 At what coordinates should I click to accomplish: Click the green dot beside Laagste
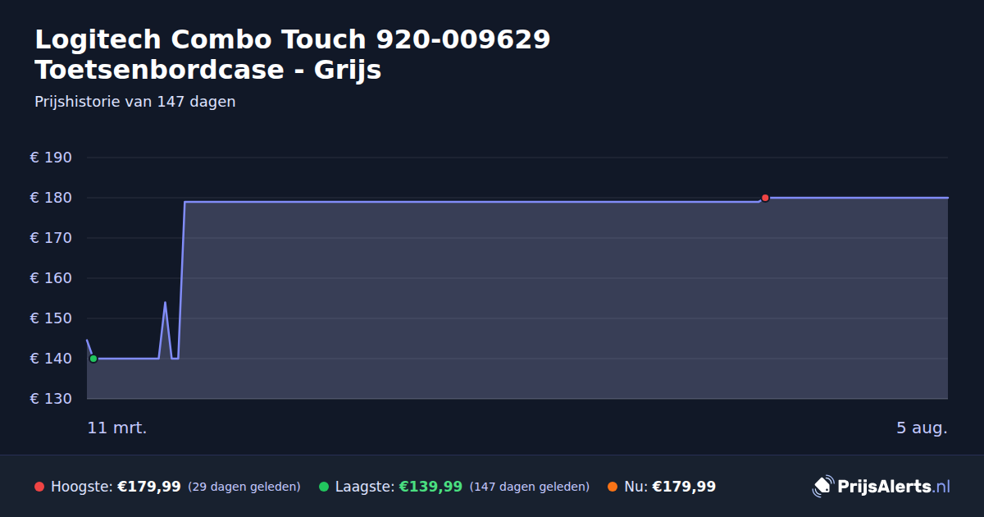(324, 487)
